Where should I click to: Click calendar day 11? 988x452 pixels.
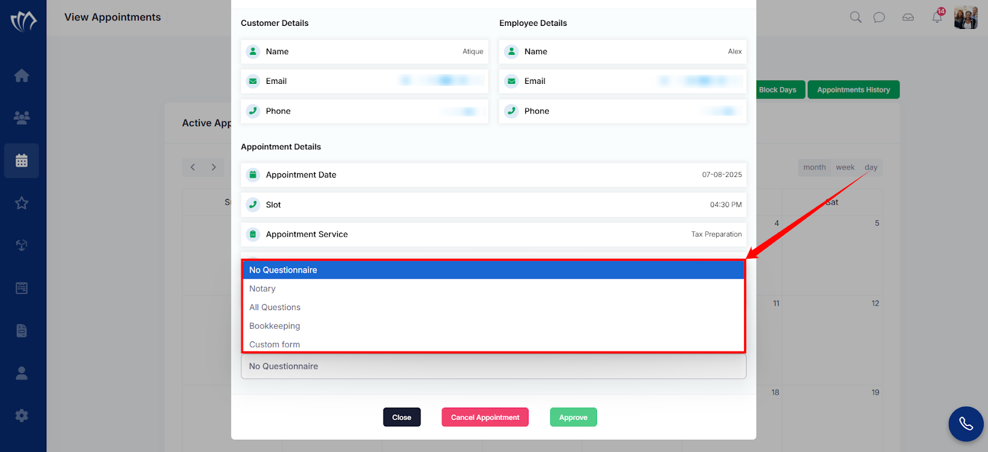(x=776, y=303)
